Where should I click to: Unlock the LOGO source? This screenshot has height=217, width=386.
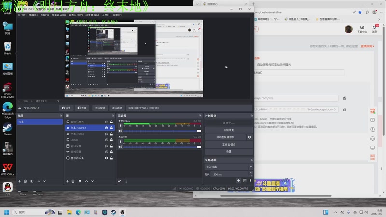[111, 140]
